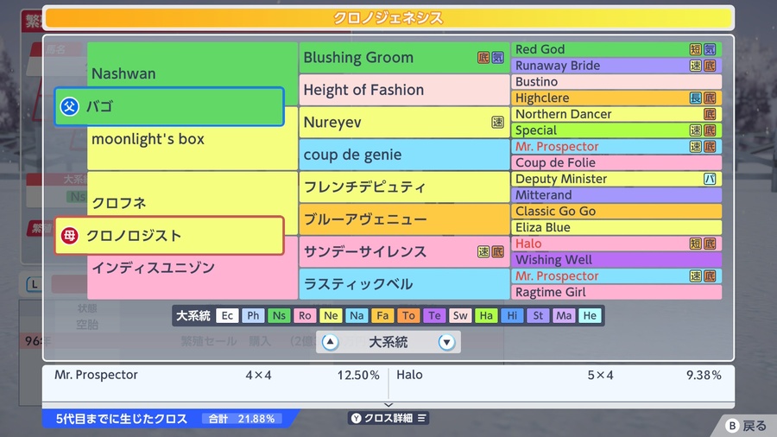Select the Classic Go Go ancestor row
The width and height of the screenshot is (777, 437).
click(x=616, y=211)
